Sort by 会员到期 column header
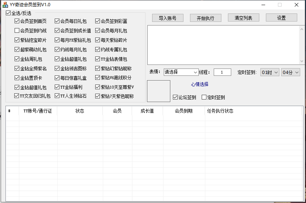The width and height of the screenshot is (306, 203). click(184, 111)
